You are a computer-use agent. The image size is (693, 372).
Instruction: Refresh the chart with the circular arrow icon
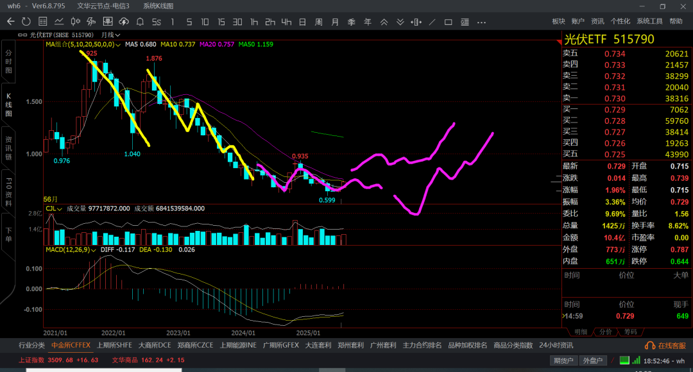(26, 22)
